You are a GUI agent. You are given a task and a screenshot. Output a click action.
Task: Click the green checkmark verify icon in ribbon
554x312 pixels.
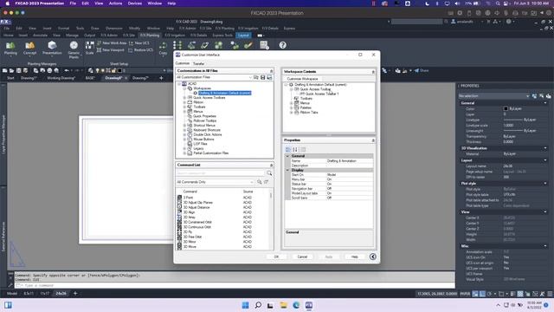[x=248, y=45]
